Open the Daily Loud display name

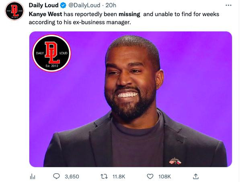click(x=44, y=5)
